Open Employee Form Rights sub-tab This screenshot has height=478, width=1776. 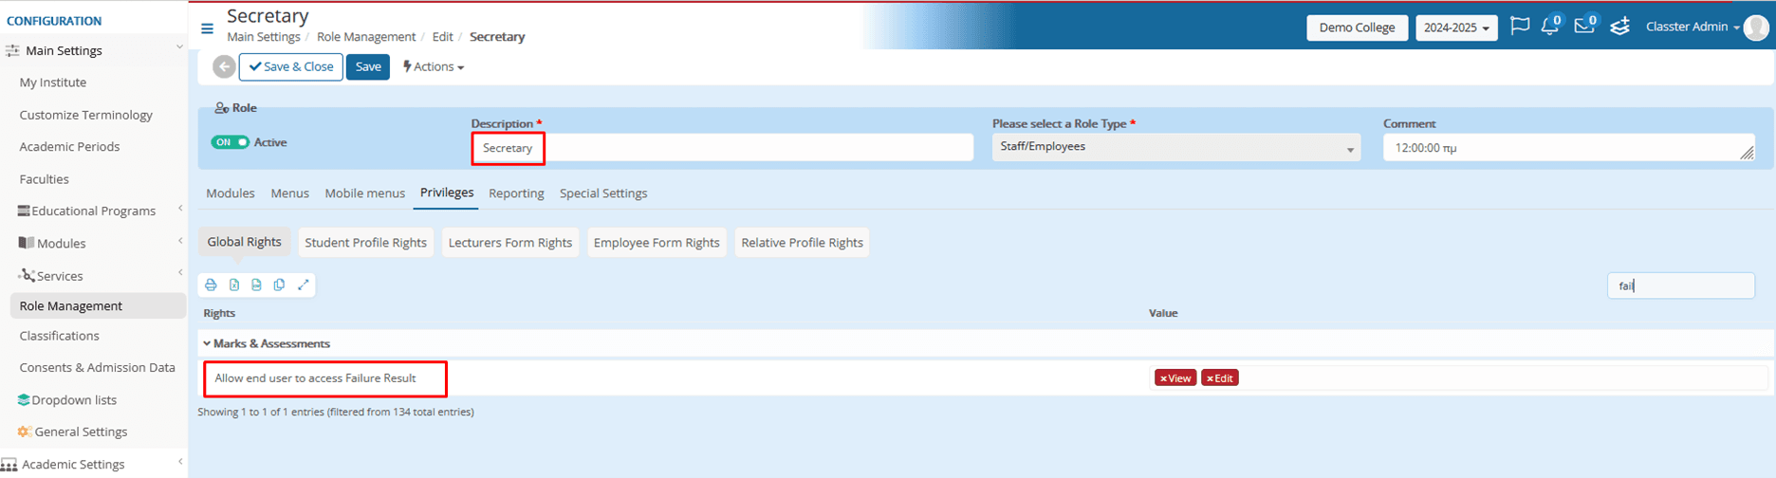tap(657, 243)
